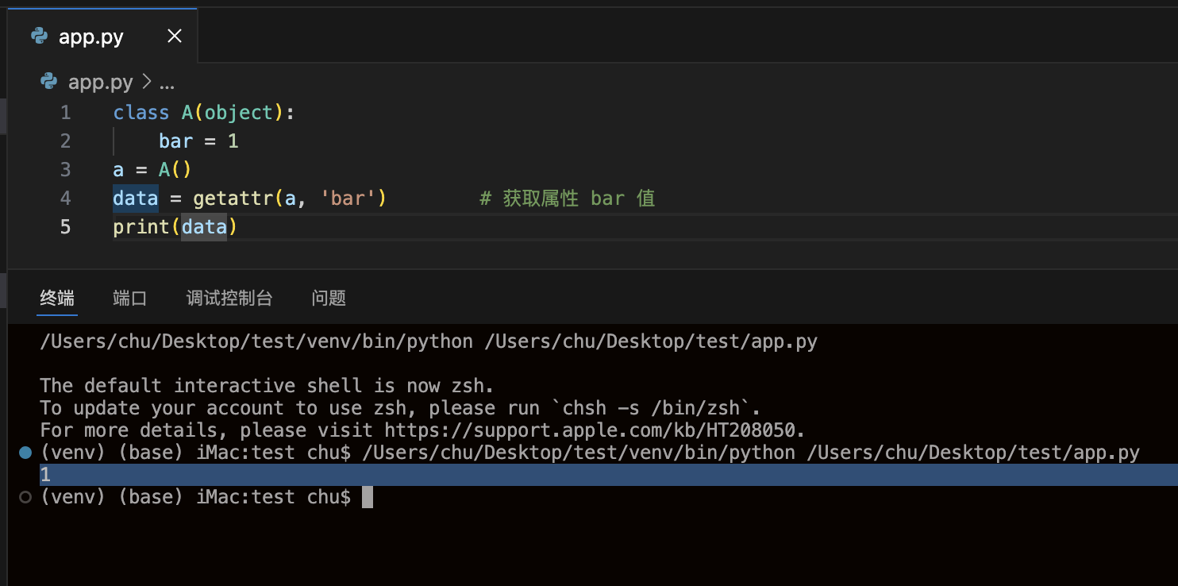The width and height of the screenshot is (1178, 586).
Task: Switch to the 调试控制台 debug console
Action: [x=229, y=297]
